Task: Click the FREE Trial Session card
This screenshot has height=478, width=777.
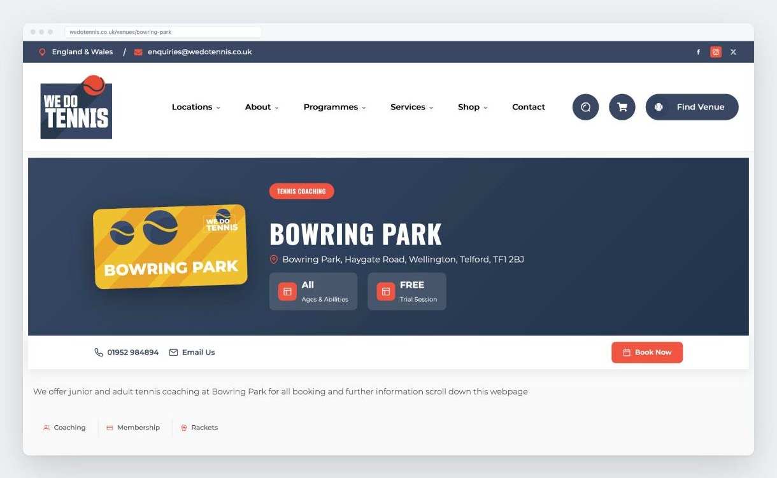Action: pos(407,292)
